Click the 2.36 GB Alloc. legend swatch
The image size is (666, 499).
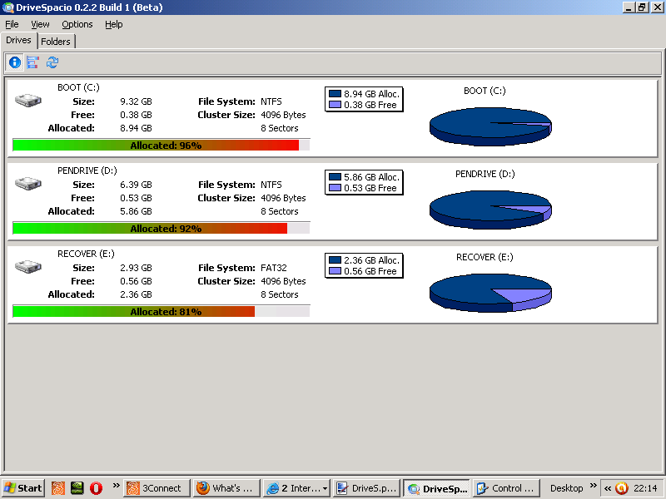(335, 260)
